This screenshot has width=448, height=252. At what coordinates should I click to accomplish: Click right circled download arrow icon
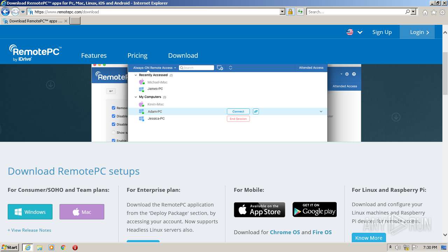click(x=396, y=117)
